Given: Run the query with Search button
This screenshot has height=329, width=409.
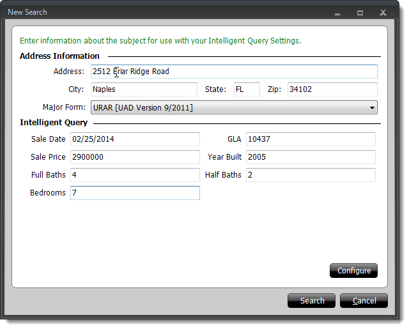Looking at the screenshot, I should point(312,301).
